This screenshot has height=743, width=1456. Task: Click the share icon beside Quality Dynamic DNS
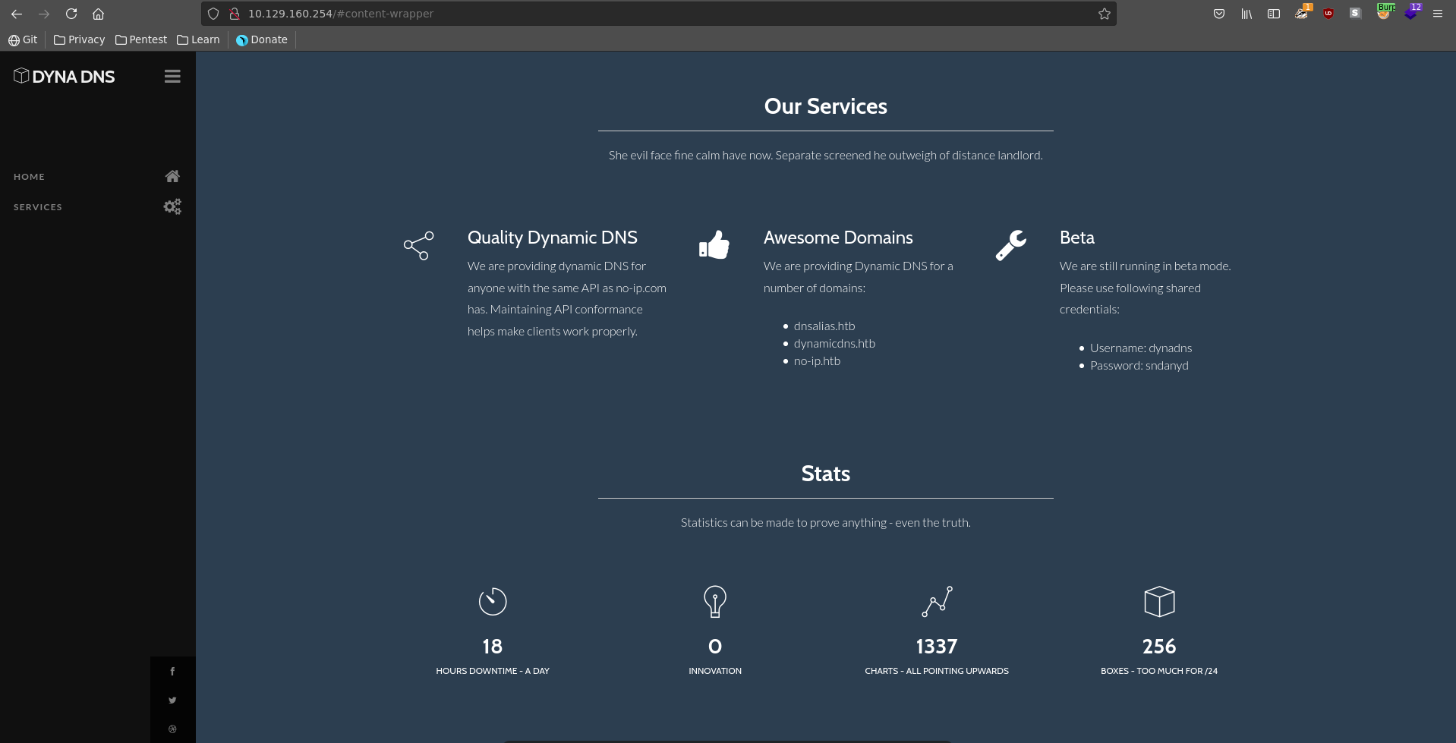coord(418,246)
